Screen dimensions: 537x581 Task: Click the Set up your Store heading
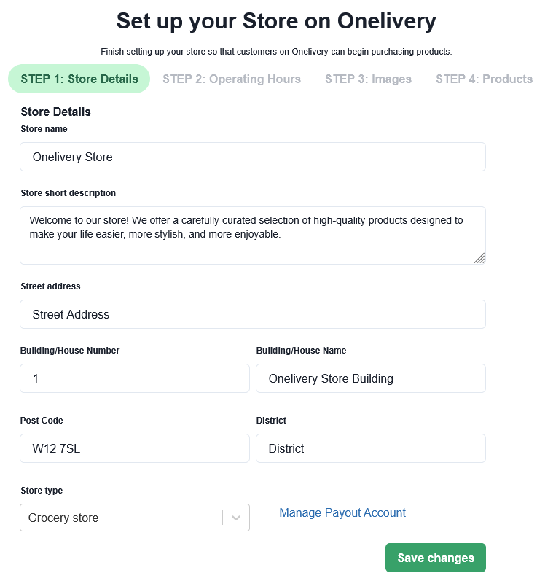point(276,21)
